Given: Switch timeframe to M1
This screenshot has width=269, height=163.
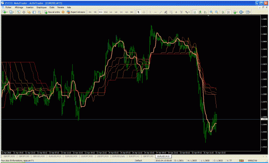Looking at the screenshot, I should pyautogui.click(x=90, y=12).
